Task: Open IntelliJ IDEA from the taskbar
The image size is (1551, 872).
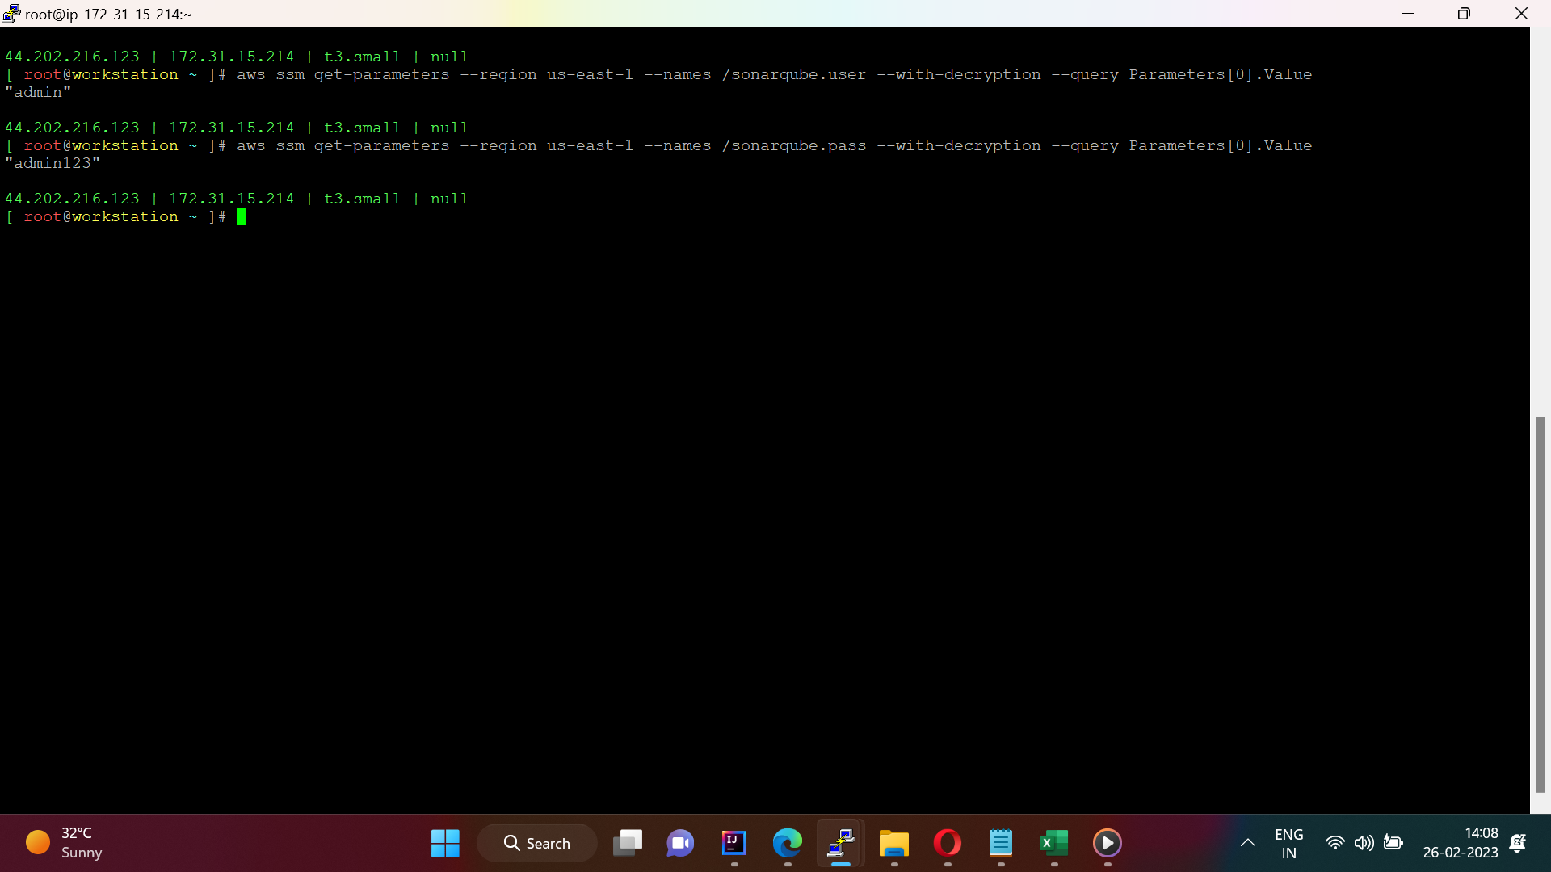Action: 733,843
